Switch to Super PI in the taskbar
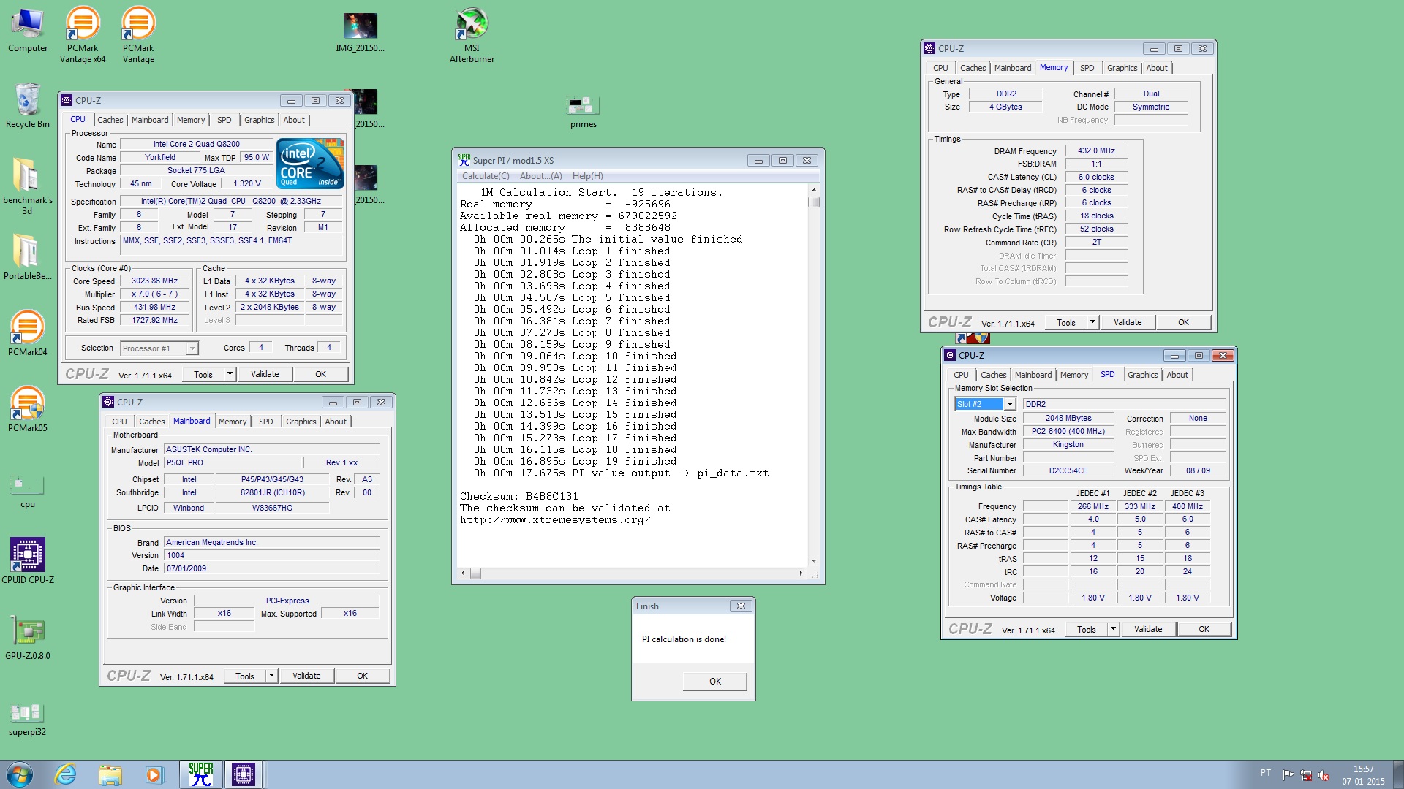 pos(200,774)
